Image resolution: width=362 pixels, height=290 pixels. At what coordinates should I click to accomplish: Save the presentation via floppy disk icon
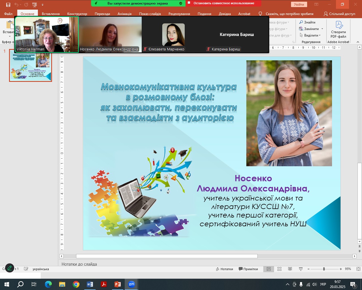pyautogui.click(x=8, y=5)
